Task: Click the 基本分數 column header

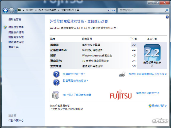Action: (x=152, y=39)
